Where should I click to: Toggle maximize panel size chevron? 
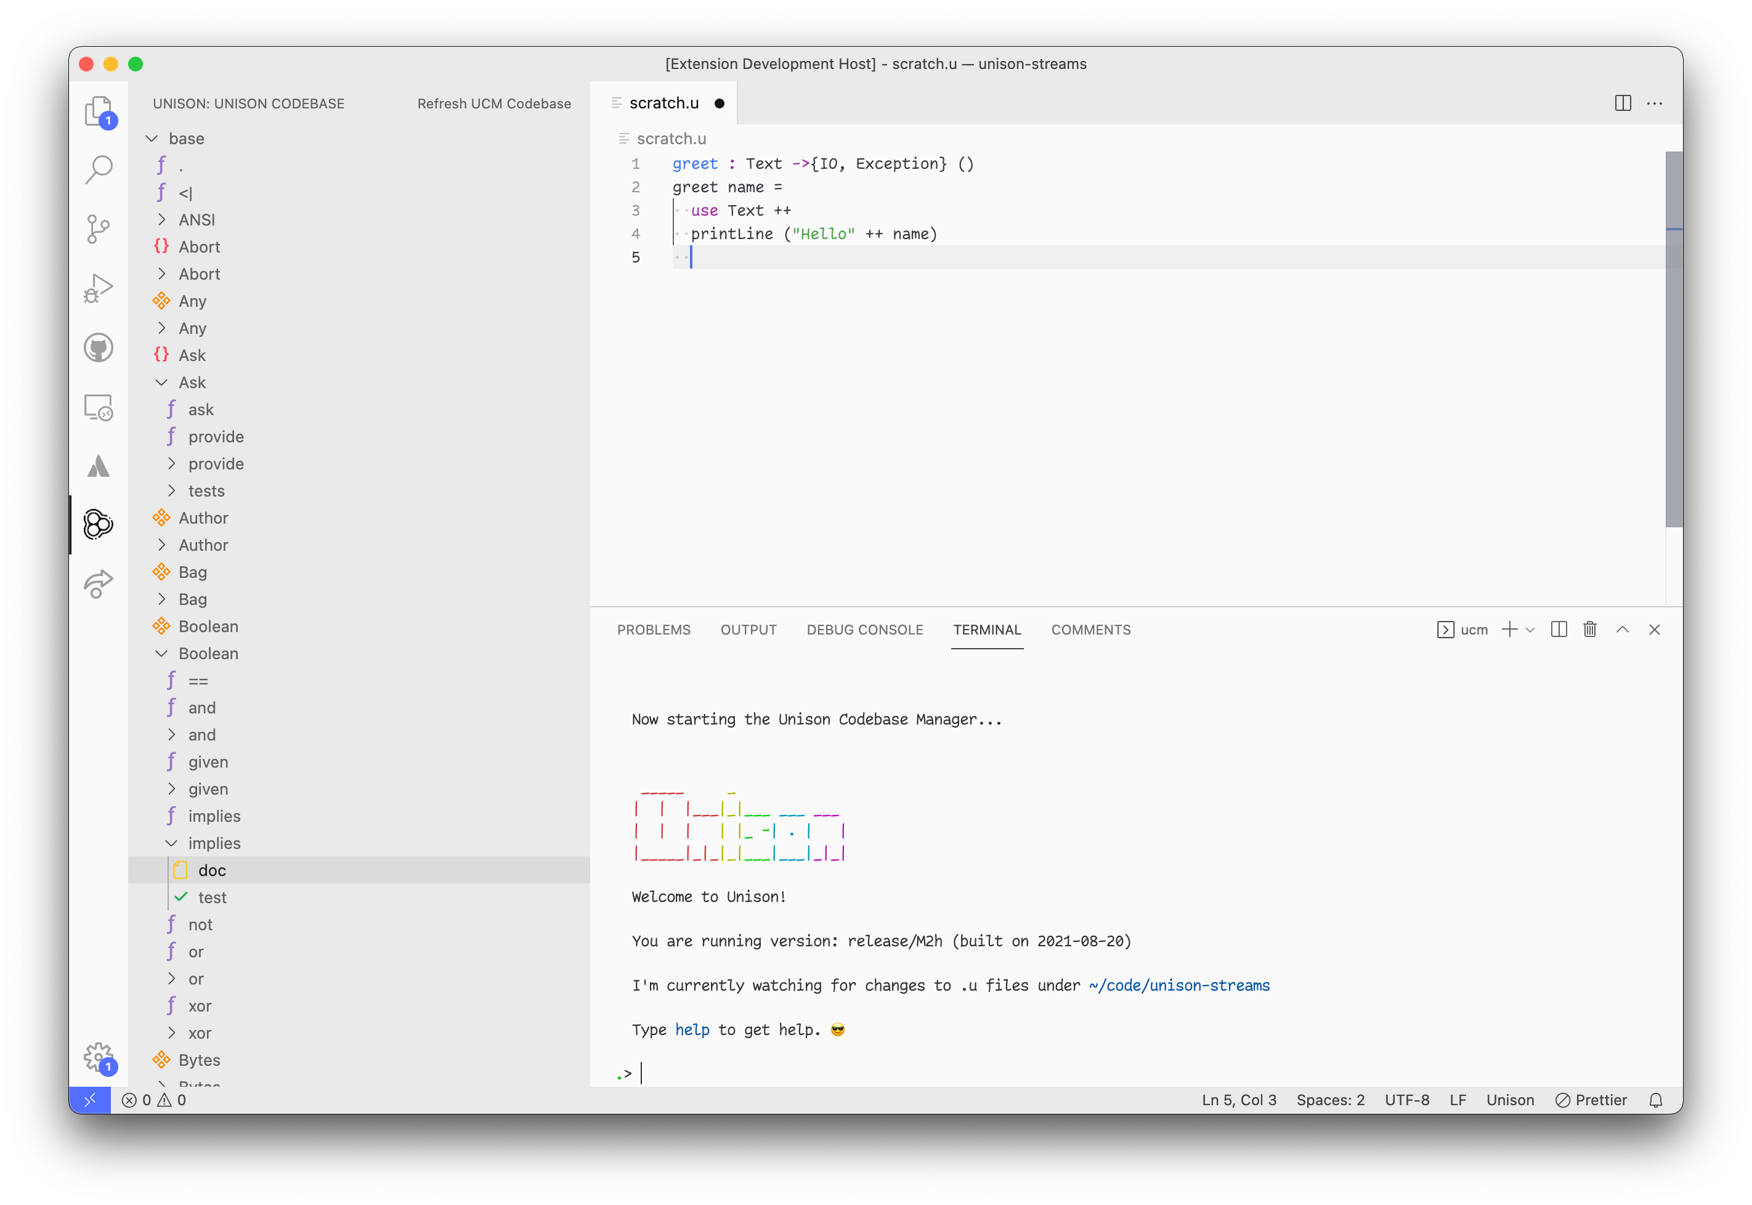pyautogui.click(x=1622, y=630)
